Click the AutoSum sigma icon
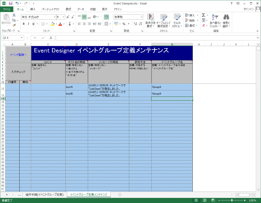 coord(204,15)
